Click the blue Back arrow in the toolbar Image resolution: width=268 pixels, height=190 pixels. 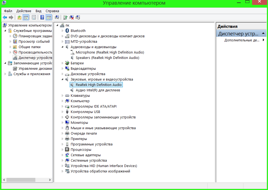click(x=5, y=17)
